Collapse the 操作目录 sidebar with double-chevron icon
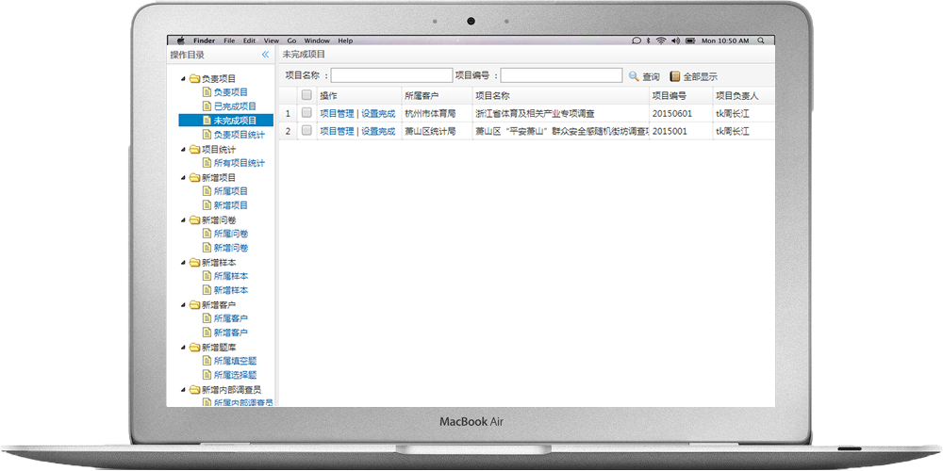Viewport: 943px width, 471px height. pyautogui.click(x=266, y=55)
